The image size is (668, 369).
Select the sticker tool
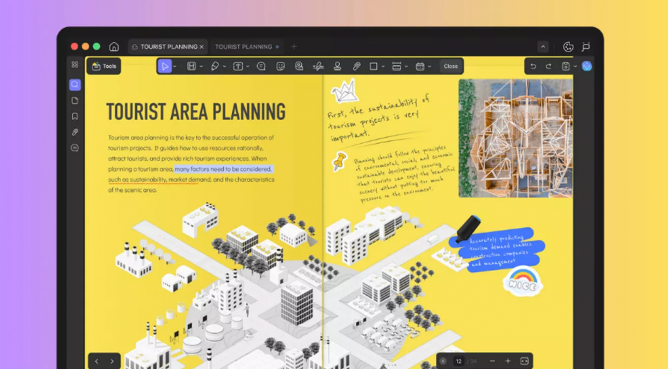pos(281,66)
